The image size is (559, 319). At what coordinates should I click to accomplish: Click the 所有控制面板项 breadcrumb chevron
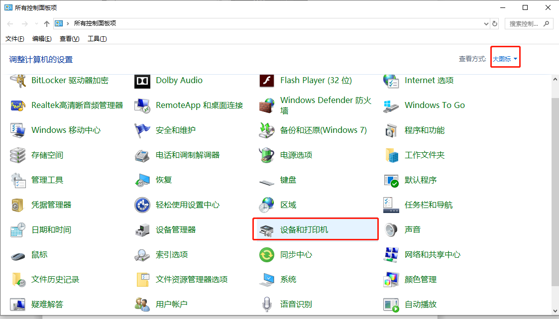click(x=68, y=23)
